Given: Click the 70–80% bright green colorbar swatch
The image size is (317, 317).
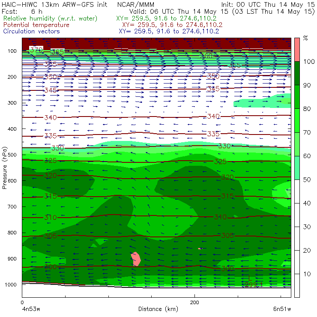Looking at the screenshot, I should click(x=297, y=120).
